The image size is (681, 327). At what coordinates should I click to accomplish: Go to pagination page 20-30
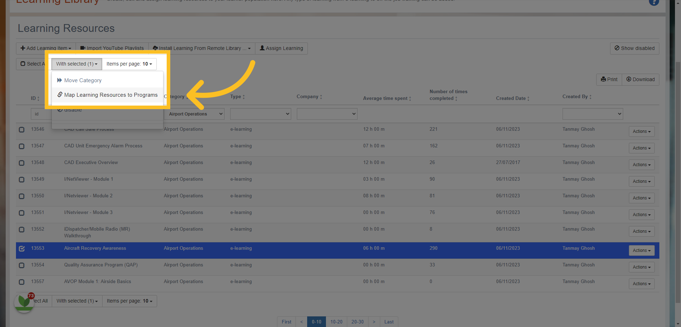tap(358, 322)
